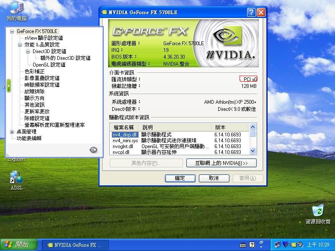This screenshot has width=335, height=251.
Task: Select nvcpl.dll row in file list
Action: point(180,152)
